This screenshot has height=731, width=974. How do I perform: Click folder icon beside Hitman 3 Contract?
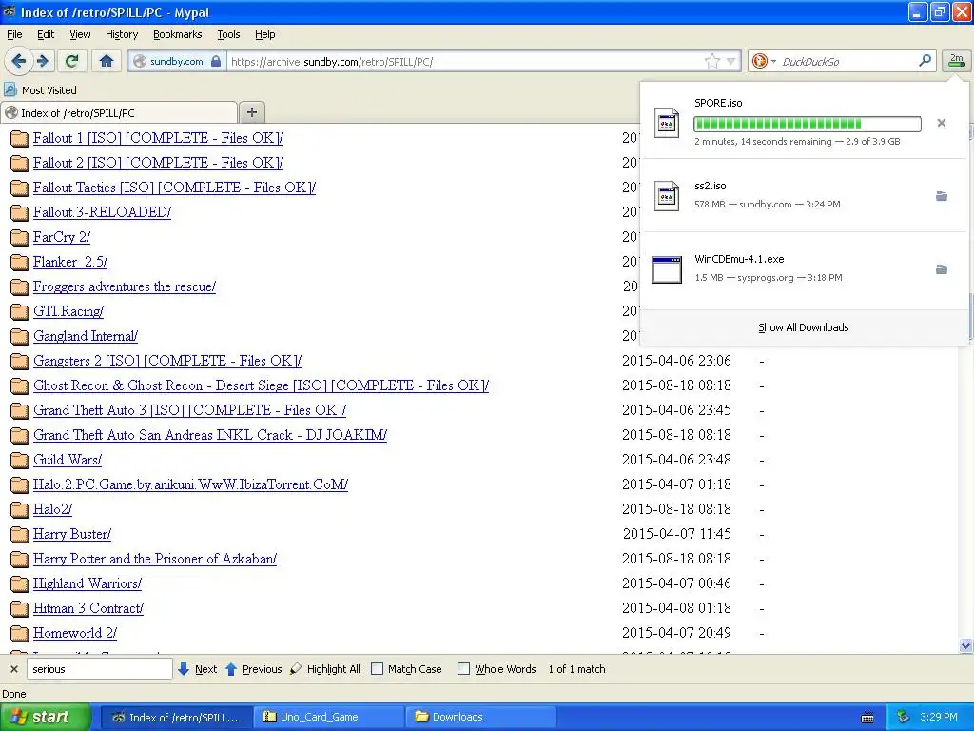(20, 608)
